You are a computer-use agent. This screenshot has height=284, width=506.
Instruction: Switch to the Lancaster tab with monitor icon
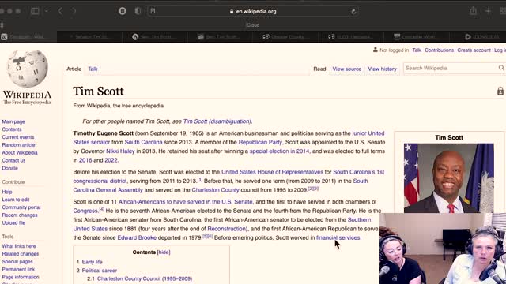point(416,37)
